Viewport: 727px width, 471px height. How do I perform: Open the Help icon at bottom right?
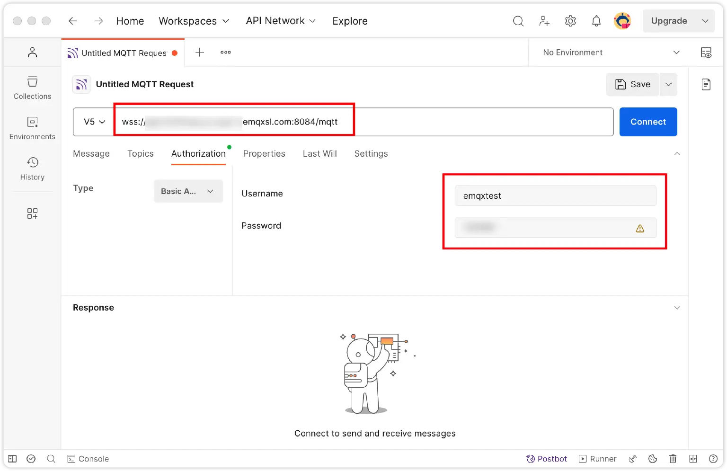click(x=713, y=459)
